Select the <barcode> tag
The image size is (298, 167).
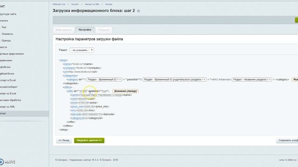[76, 115]
